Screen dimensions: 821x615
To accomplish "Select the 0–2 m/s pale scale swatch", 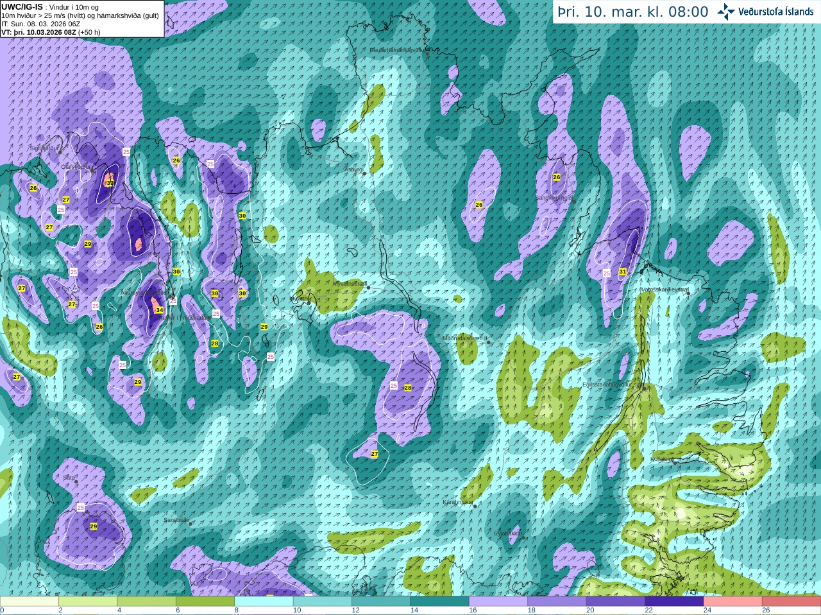I will pyautogui.click(x=30, y=602).
